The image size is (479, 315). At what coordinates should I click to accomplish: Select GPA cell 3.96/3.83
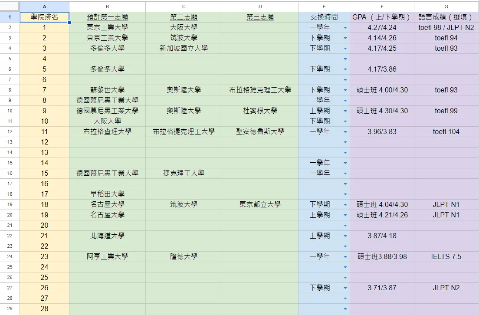click(382, 131)
